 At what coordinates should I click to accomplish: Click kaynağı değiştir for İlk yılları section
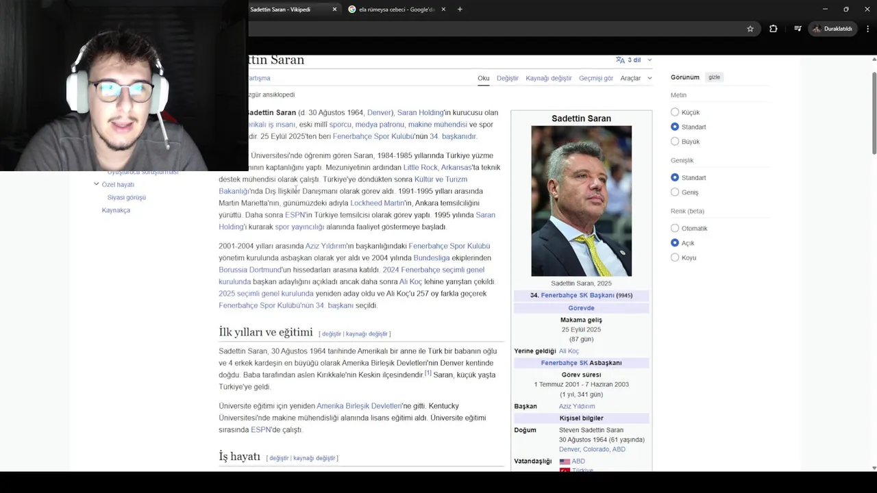tap(367, 334)
